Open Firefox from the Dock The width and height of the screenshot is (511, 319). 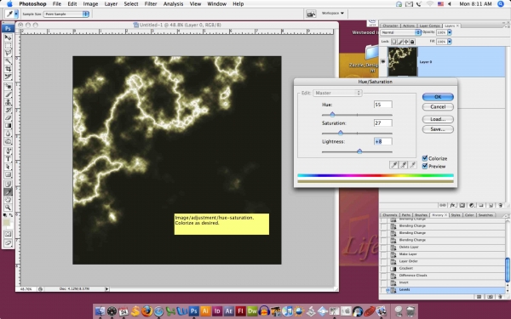[x=147, y=311]
